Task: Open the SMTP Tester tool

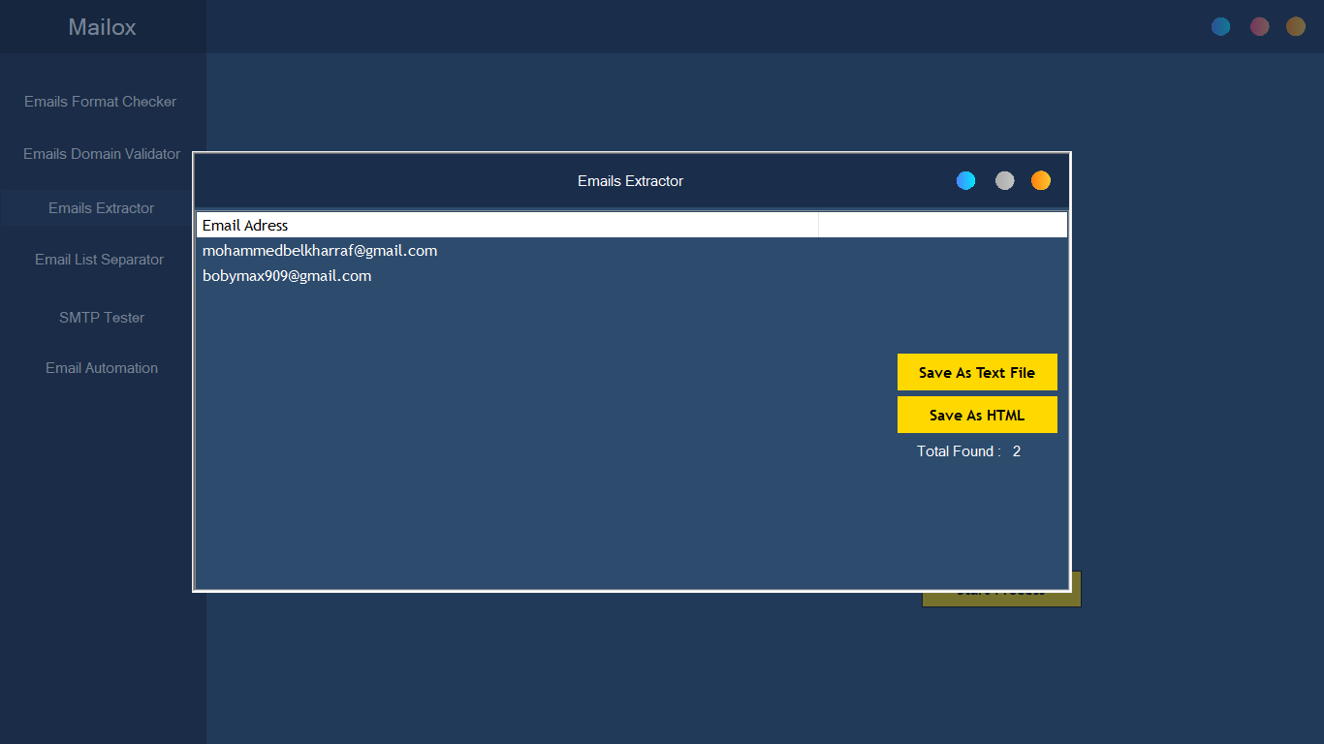Action: coord(101,317)
